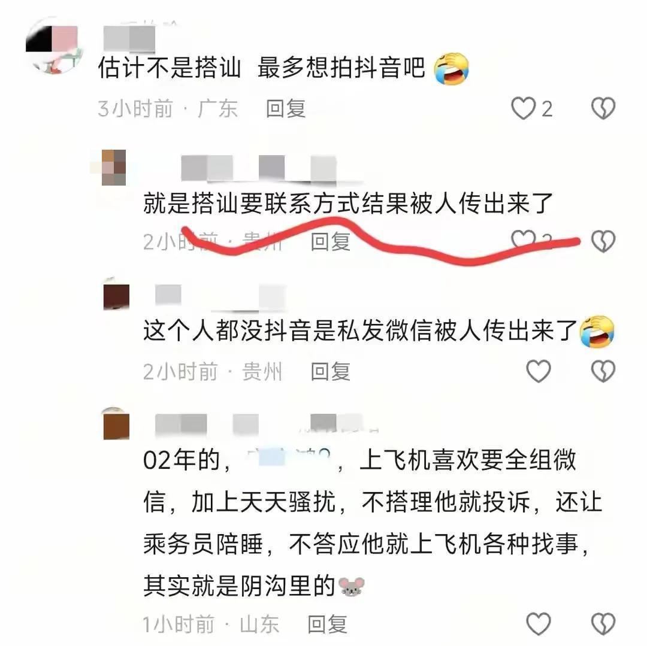
Task: Dislike the Shandong comment at bottom
Action: point(603,624)
